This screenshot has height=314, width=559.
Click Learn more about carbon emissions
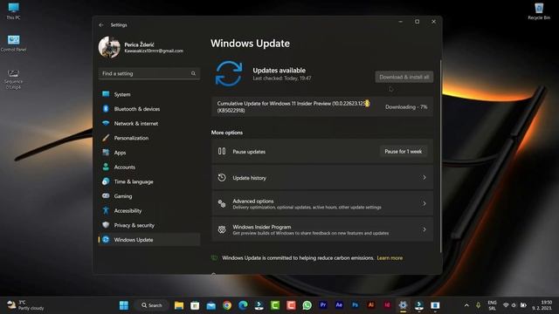coord(390,258)
